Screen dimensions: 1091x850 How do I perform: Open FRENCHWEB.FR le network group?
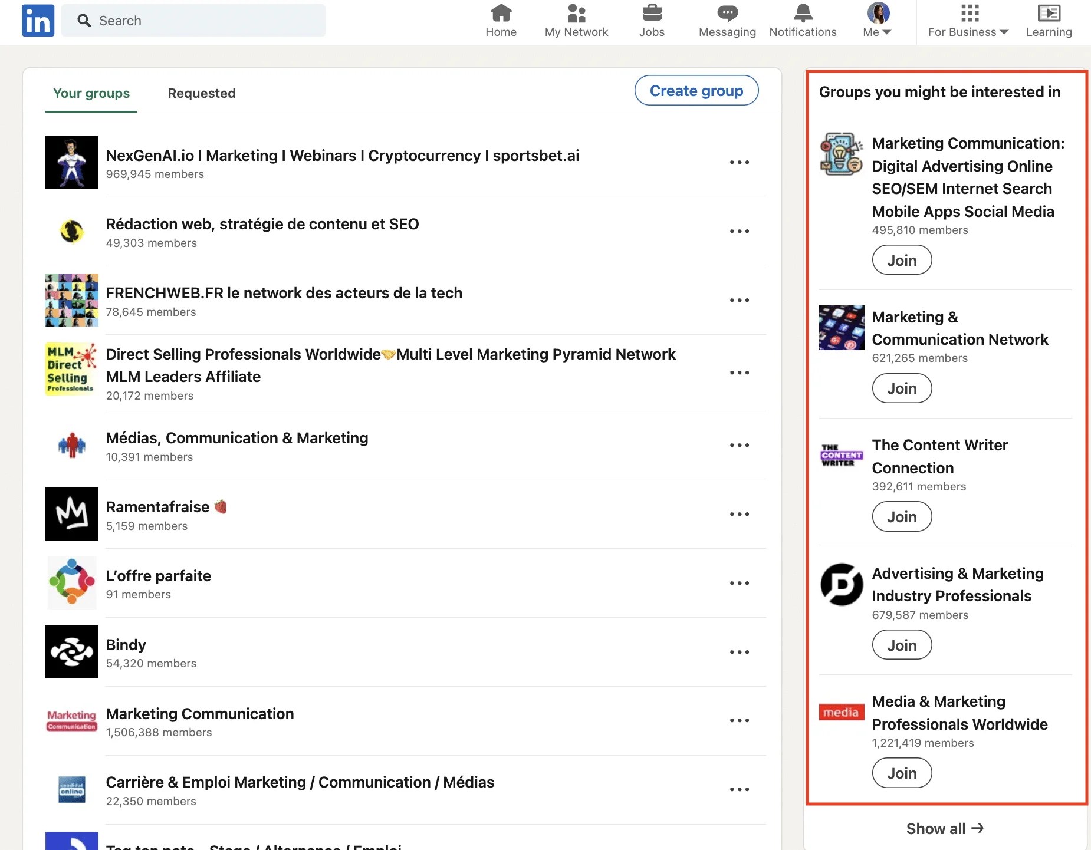pos(284,293)
